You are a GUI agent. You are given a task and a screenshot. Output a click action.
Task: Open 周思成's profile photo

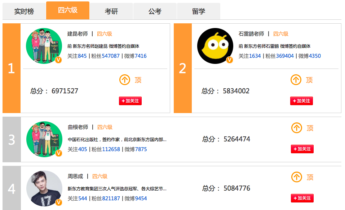44,188
